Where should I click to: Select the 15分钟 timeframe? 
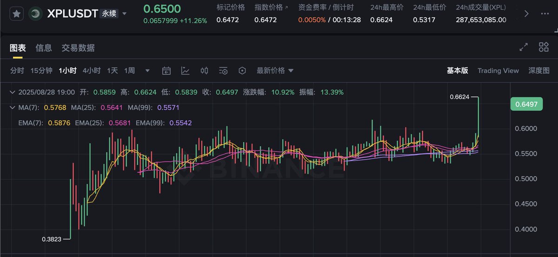click(x=41, y=71)
